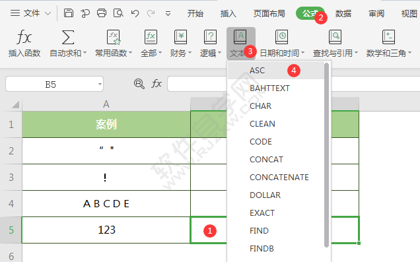Open the 文本 functions category
420x262 pixels.
pos(241,44)
